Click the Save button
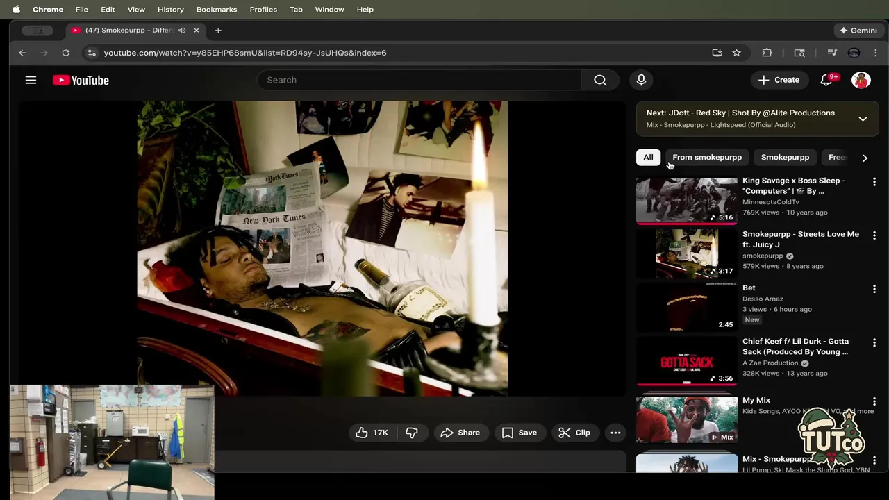This screenshot has width=889, height=500. [520, 433]
